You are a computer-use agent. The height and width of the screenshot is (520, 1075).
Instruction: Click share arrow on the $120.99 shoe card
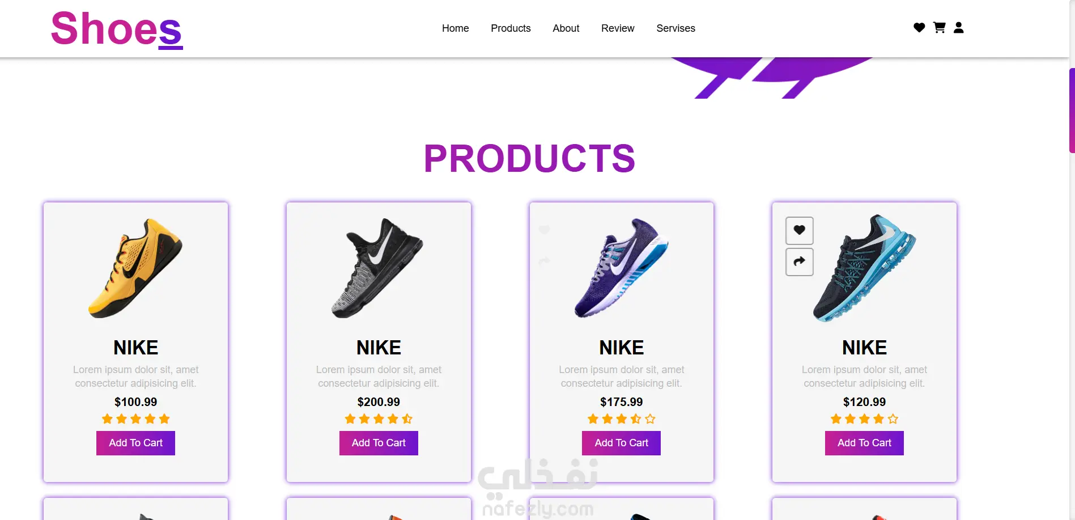[799, 262]
